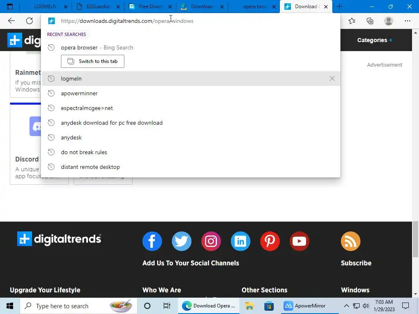This screenshot has height=314, width=419.
Task: Click the page vertical scrollbar thumb
Action: point(415,239)
